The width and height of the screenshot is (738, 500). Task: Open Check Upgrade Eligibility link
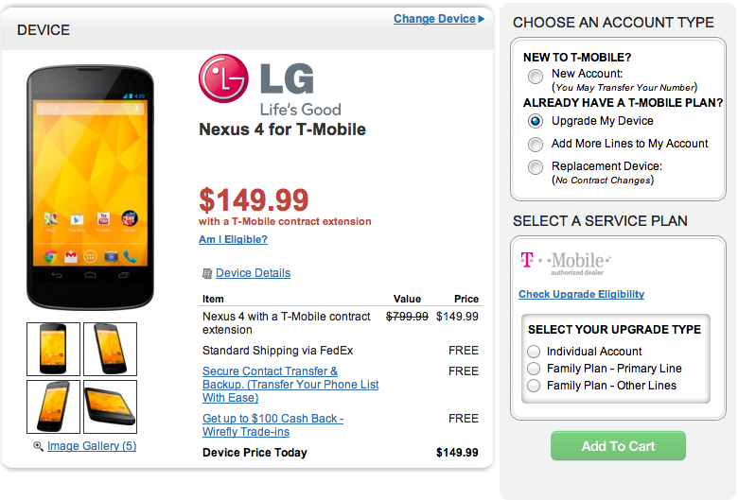point(581,294)
